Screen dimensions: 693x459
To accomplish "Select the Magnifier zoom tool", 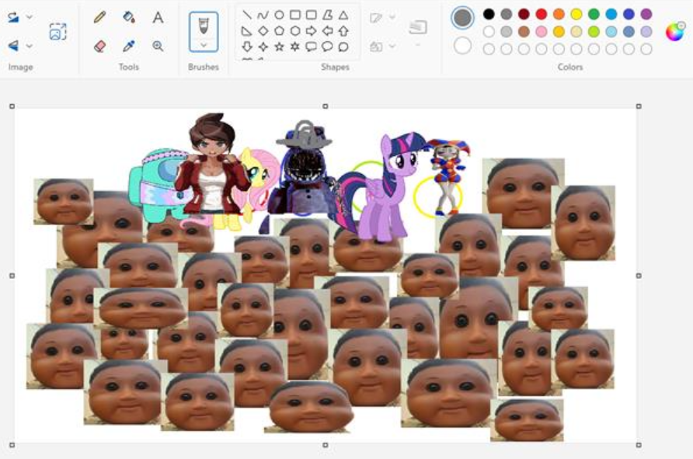I will tap(158, 46).
